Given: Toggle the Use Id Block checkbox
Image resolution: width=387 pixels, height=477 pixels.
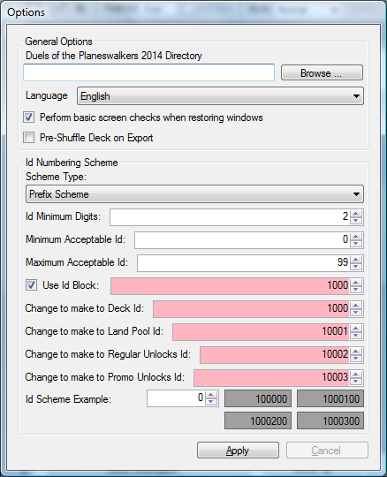Looking at the screenshot, I should (31, 285).
